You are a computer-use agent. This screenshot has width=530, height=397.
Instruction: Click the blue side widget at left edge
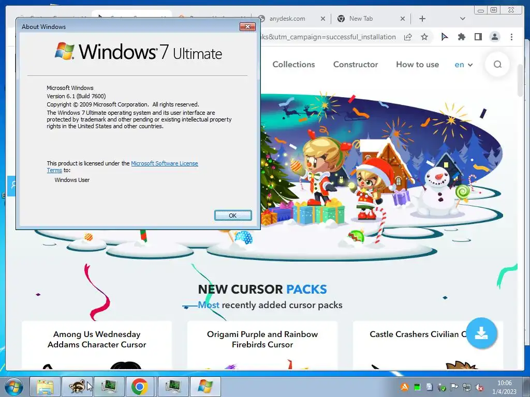point(11,186)
